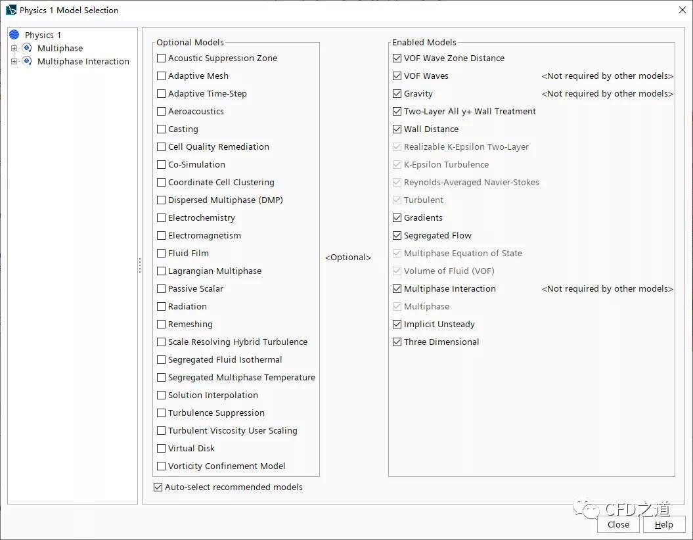The width and height of the screenshot is (693, 540).
Task: Expand the Multiphase tree node
Action: click(14, 48)
